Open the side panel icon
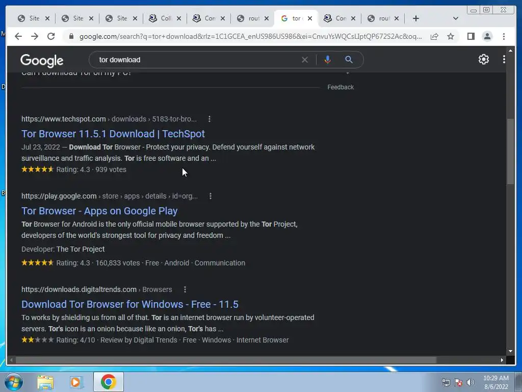Image resolution: width=522 pixels, height=392 pixels. click(471, 36)
